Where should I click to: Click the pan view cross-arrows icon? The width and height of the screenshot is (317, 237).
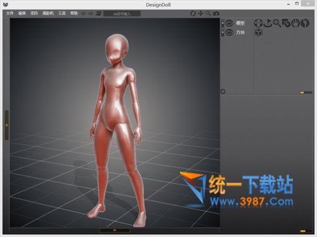point(200,13)
